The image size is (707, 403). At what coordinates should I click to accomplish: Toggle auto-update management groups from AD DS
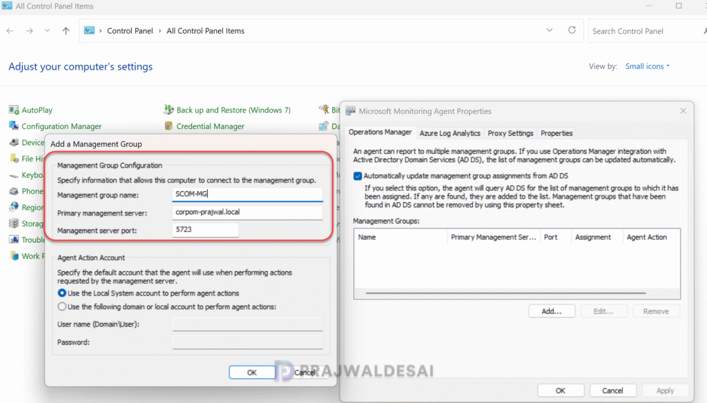[358, 176]
